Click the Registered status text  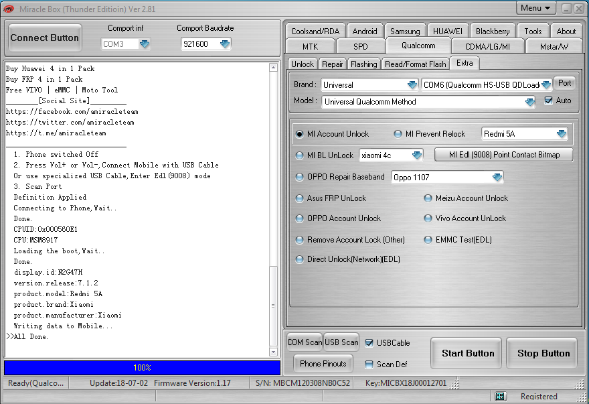click(539, 396)
